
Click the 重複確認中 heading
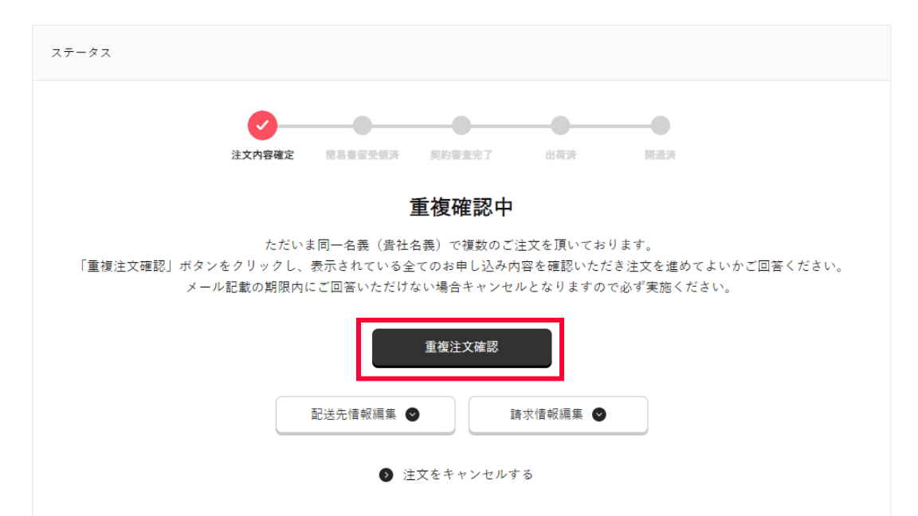(x=461, y=207)
